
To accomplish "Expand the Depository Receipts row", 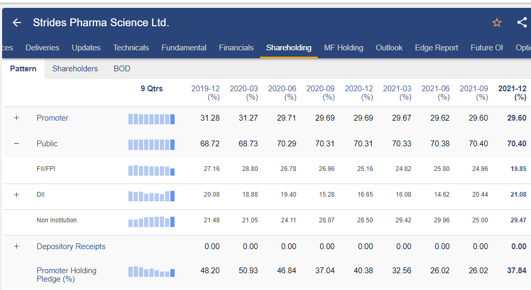I will click(16, 246).
